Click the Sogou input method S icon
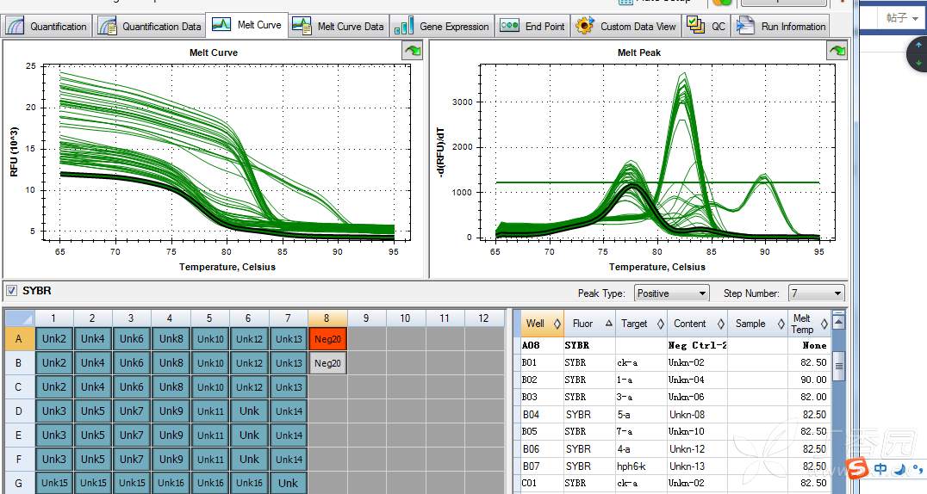The width and height of the screenshot is (927, 494). tap(856, 469)
